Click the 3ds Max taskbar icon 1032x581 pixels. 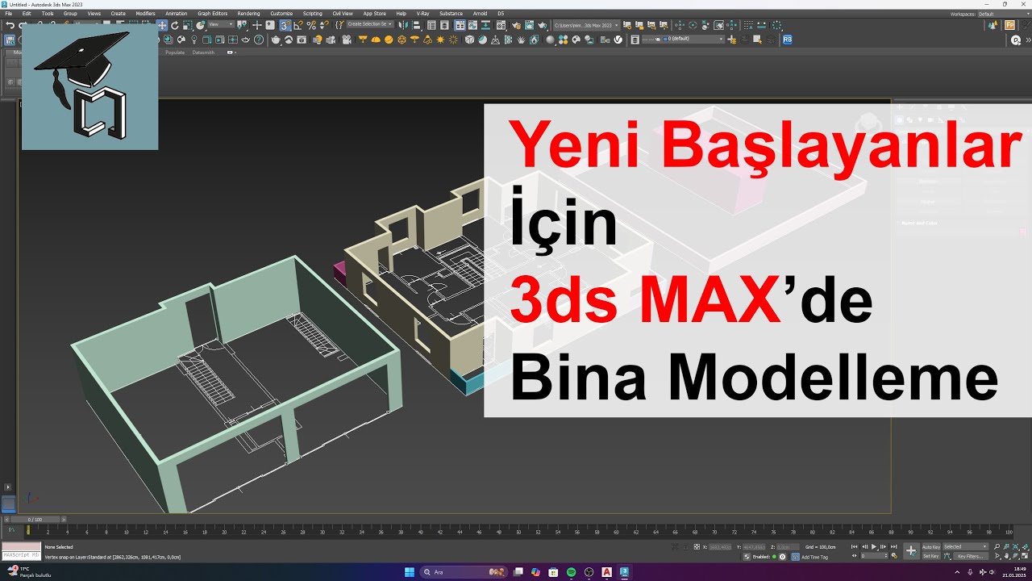tap(624, 572)
